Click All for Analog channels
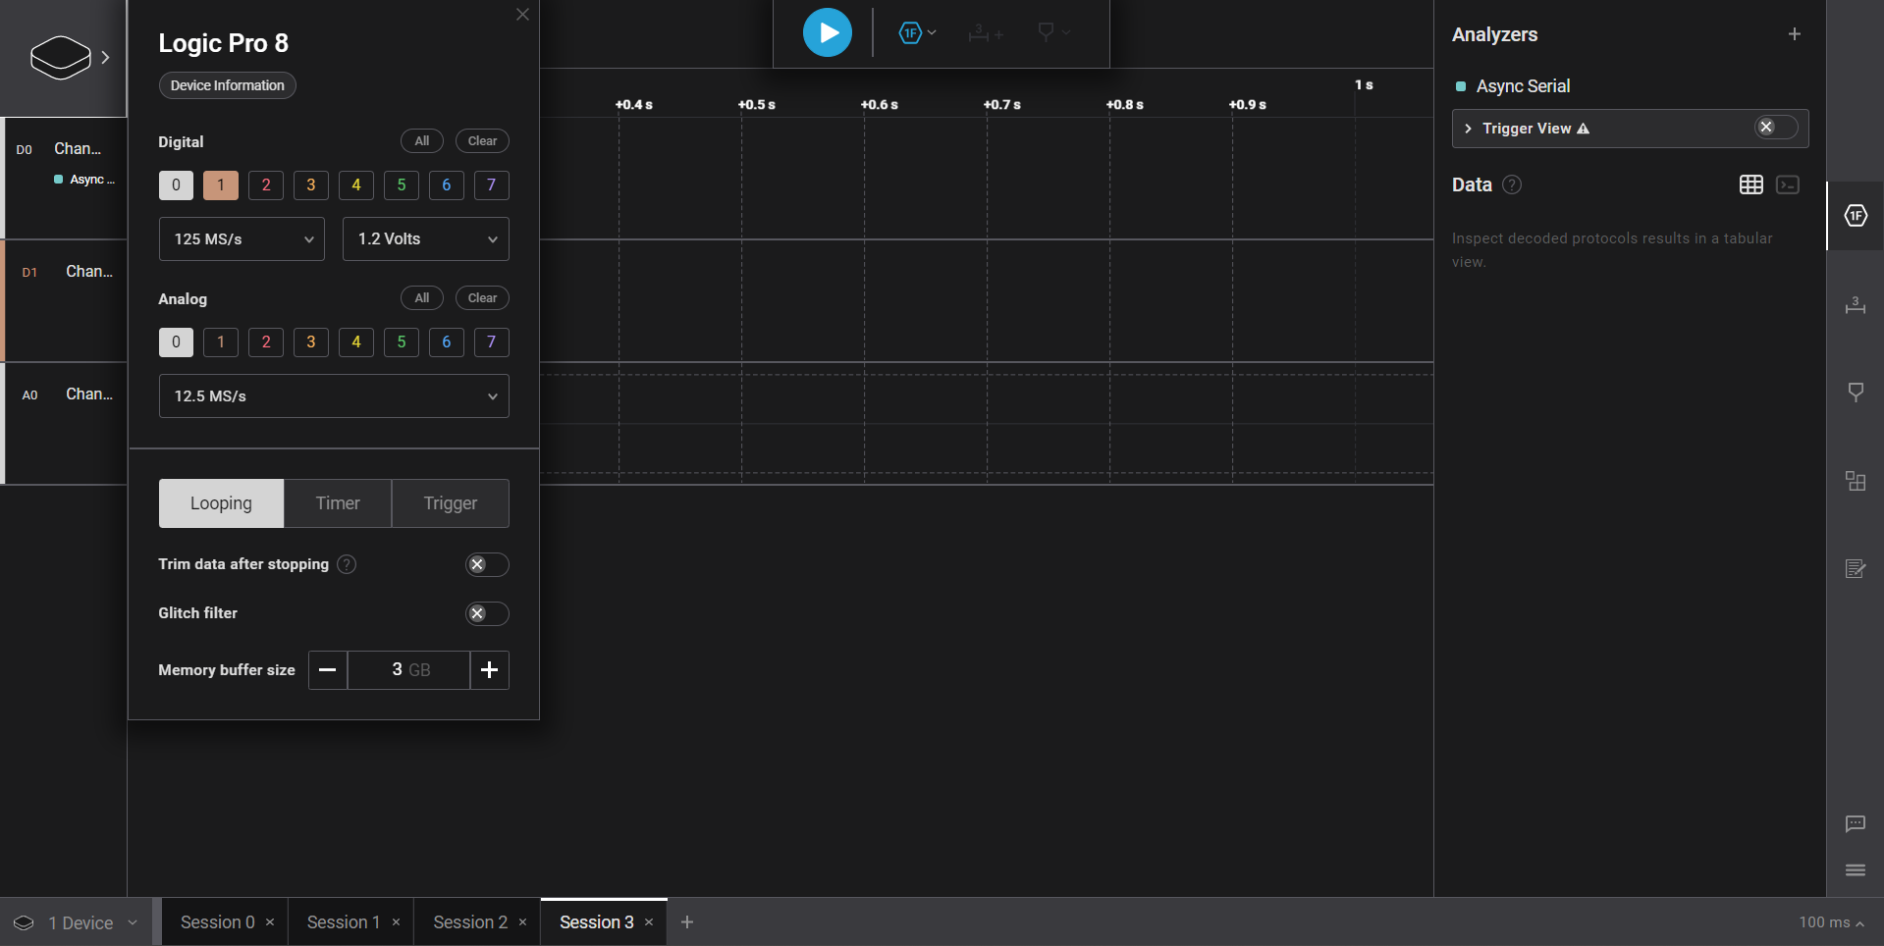Image resolution: width=1884 pixels, height=946 pixels. pos(422,298)
